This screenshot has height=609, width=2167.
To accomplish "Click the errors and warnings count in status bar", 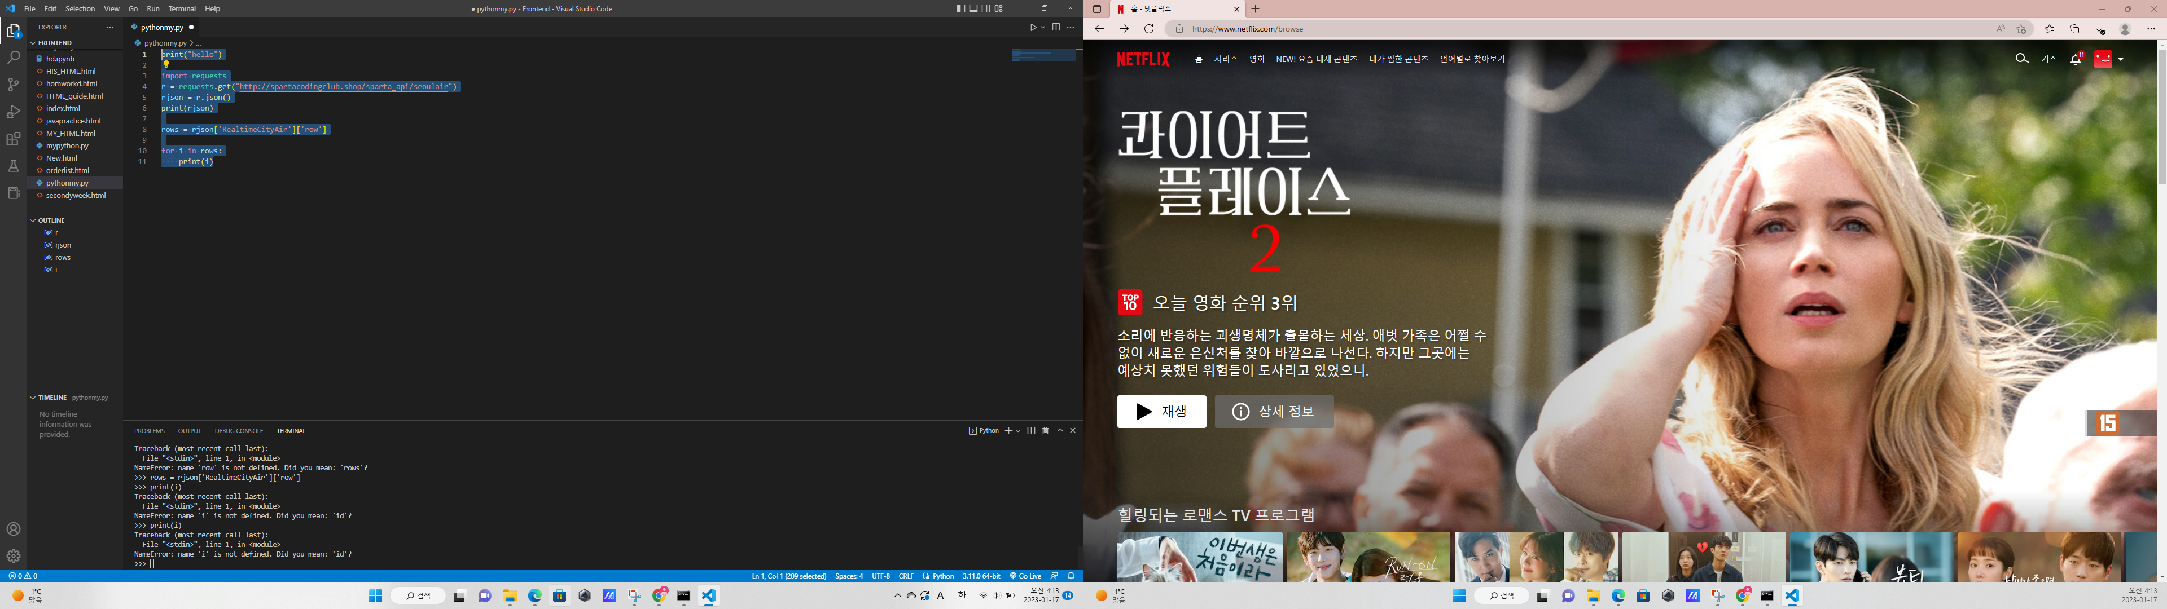I will click(x=23, y=576).
